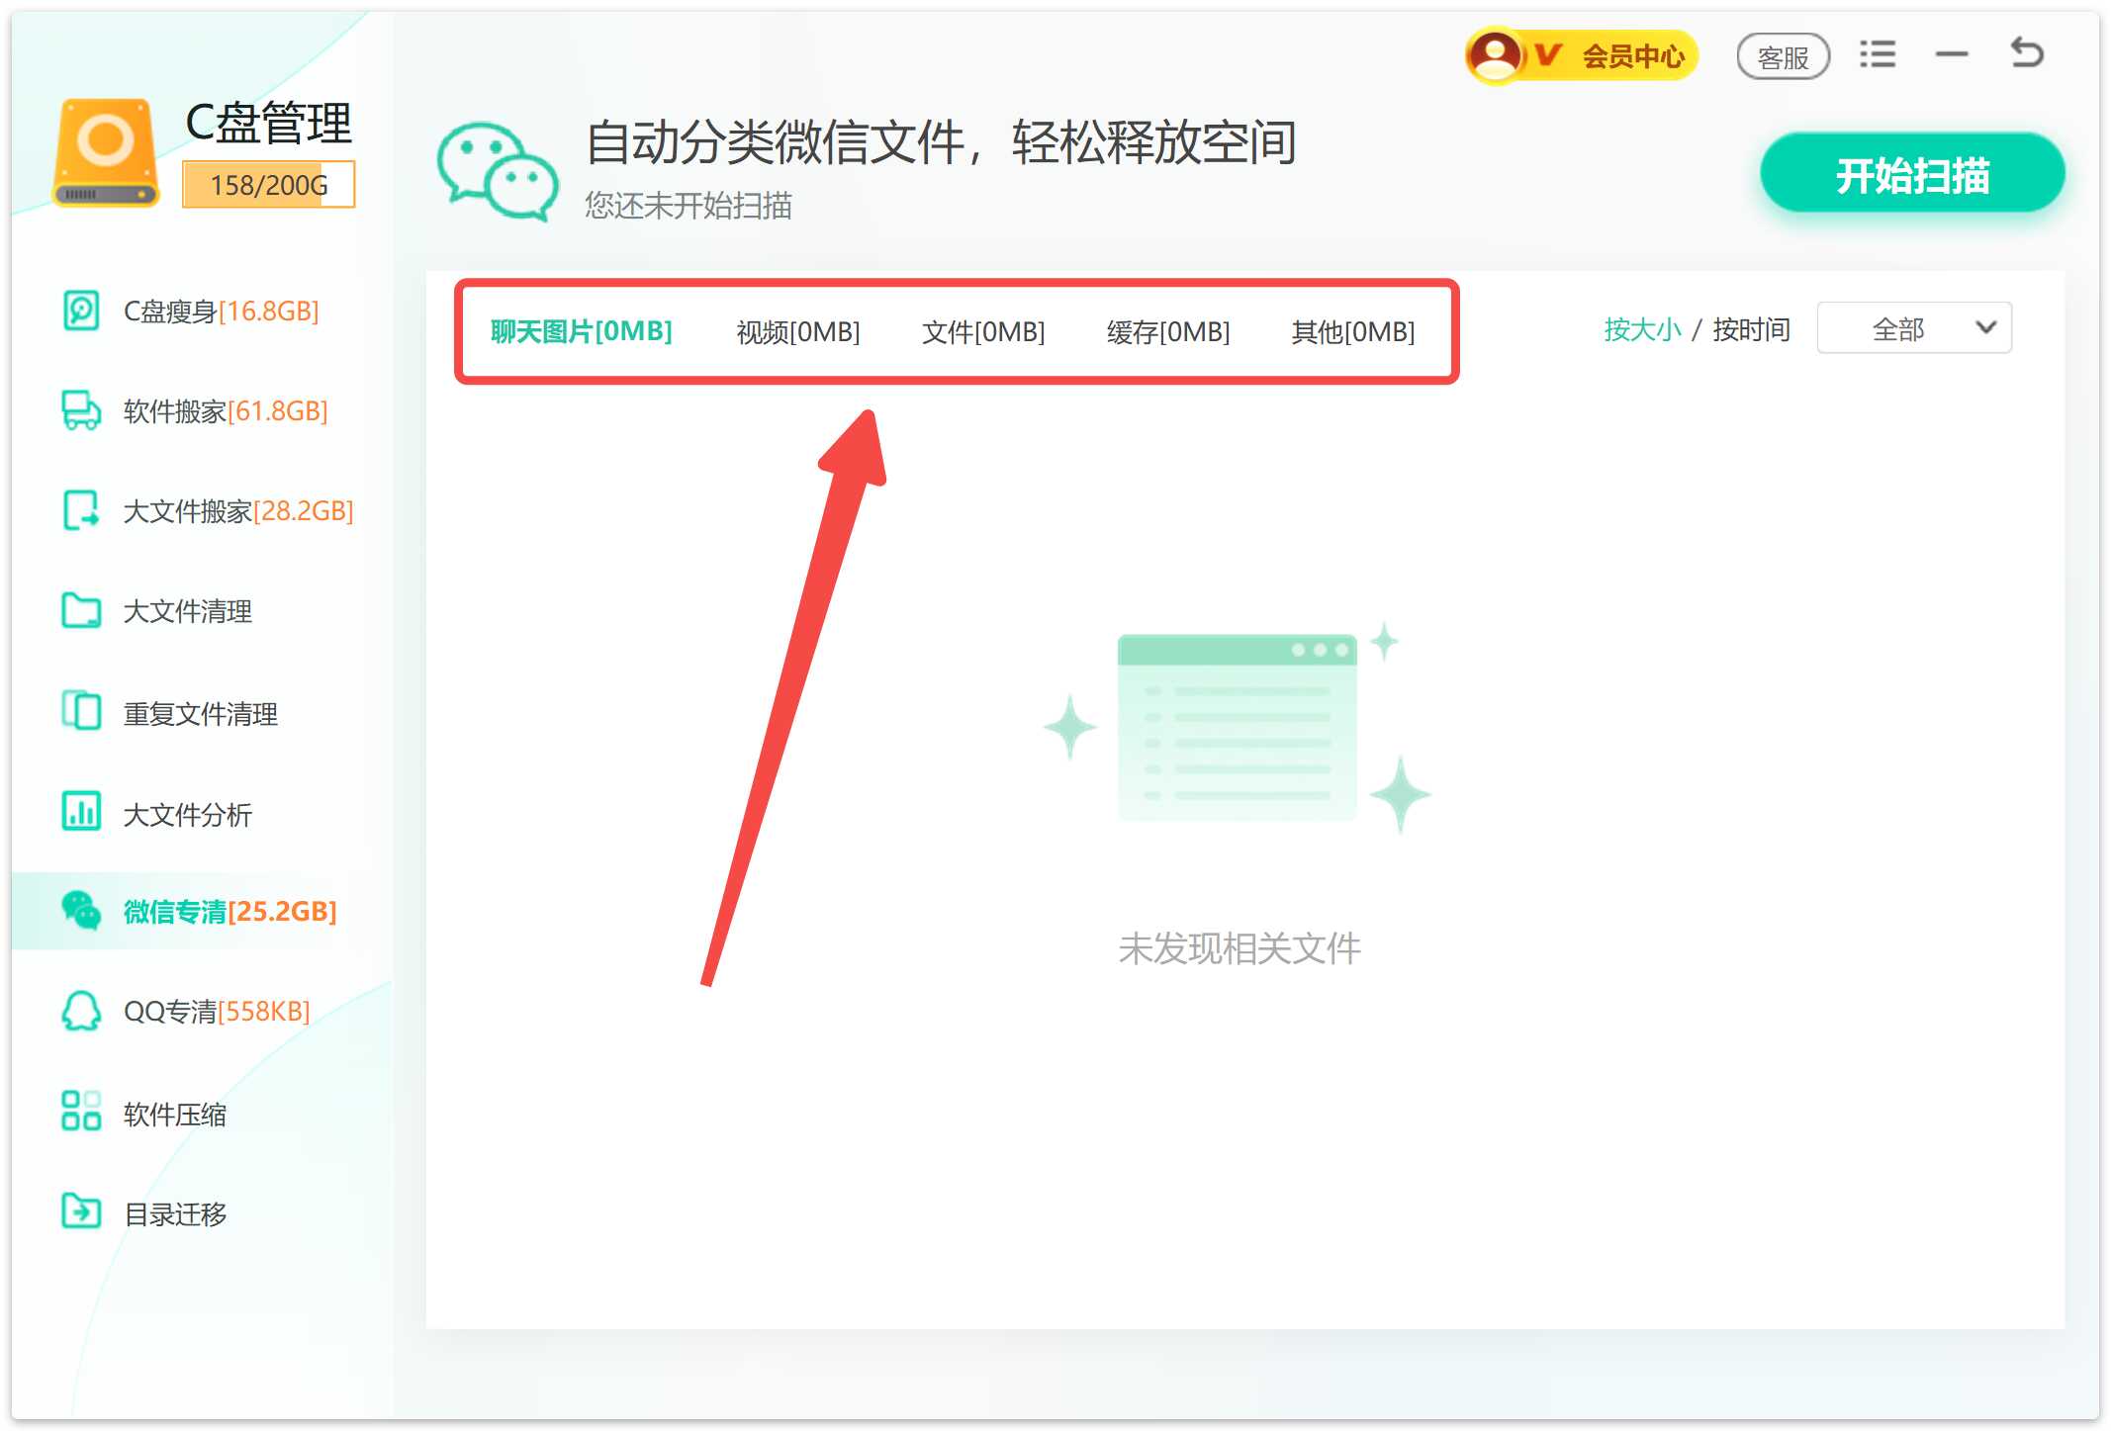Viewport: 2111px width, 1431px height.
Task: Click the 重复文件清理 duplicate icon
Action: click(81, 711)
